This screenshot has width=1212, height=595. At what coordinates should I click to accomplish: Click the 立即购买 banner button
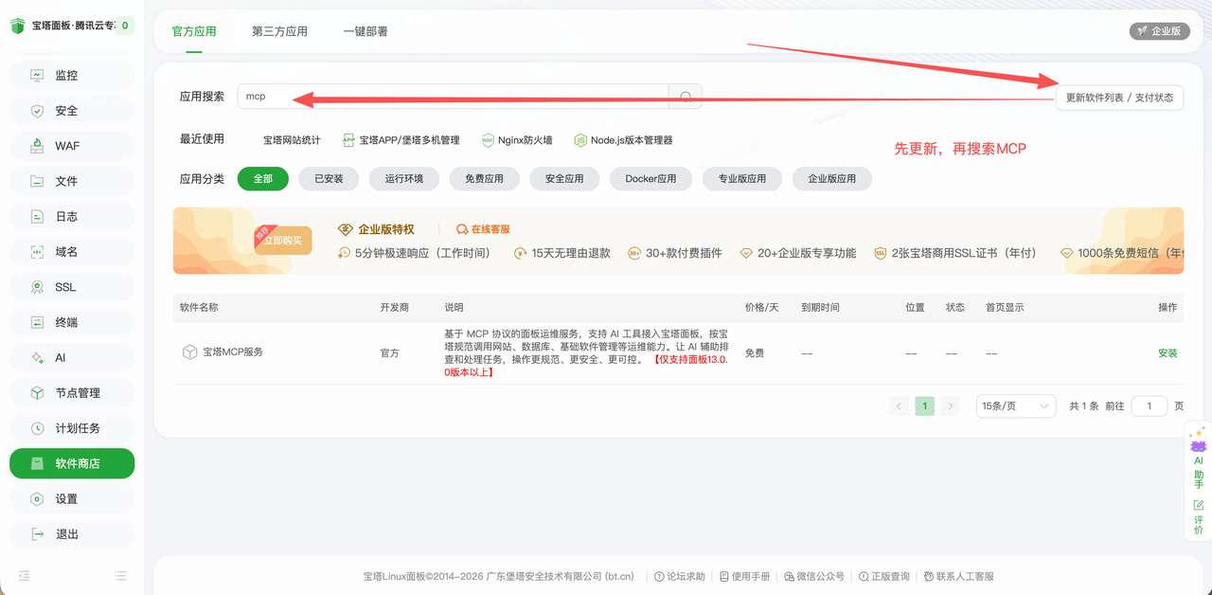tap(282, 241)
